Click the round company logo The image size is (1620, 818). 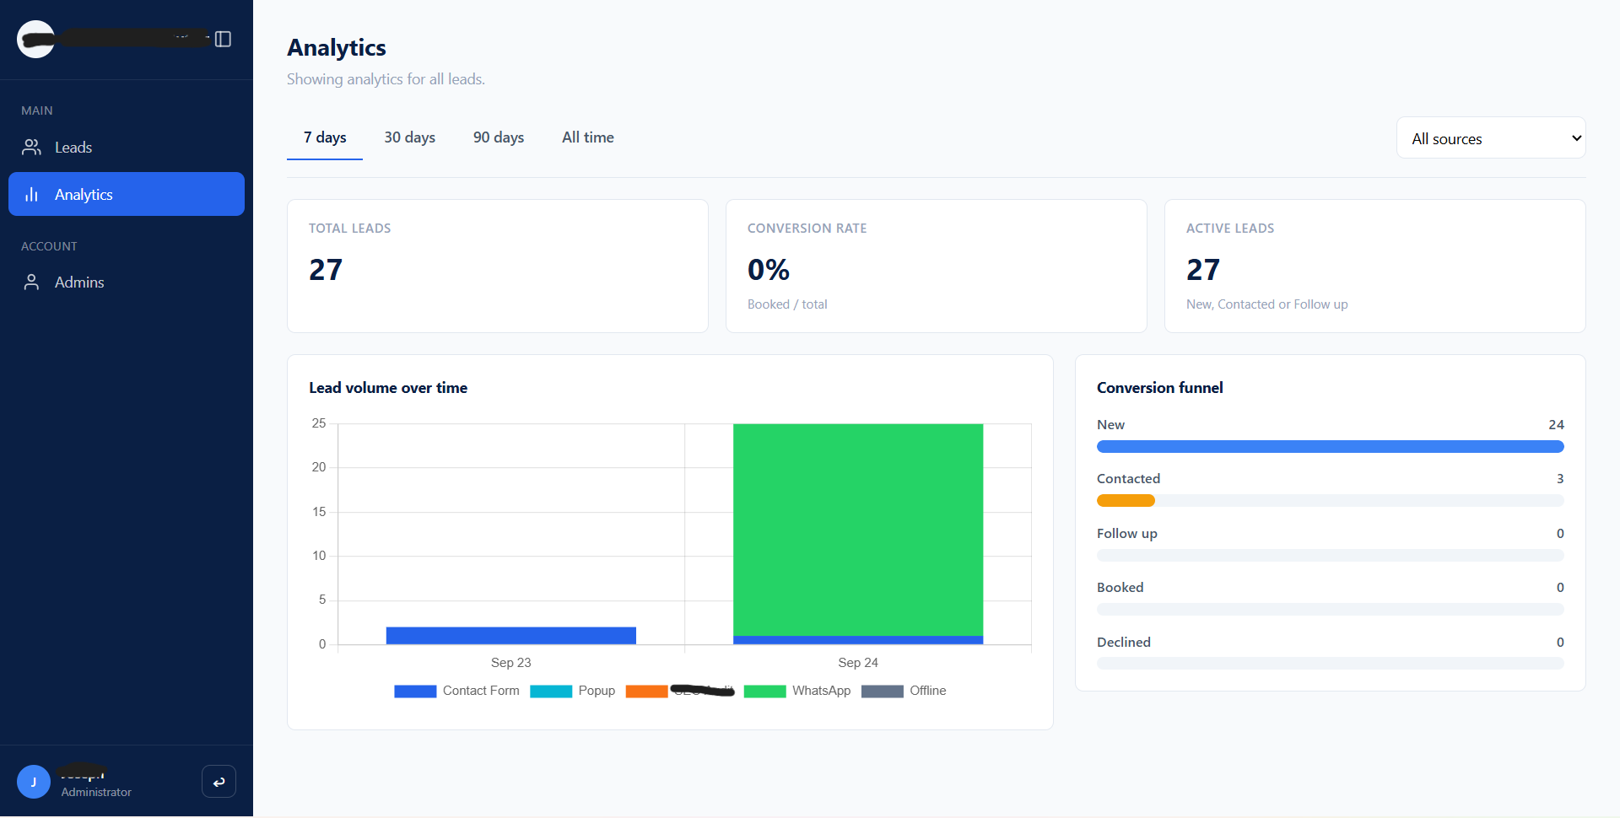coord(35,39)
